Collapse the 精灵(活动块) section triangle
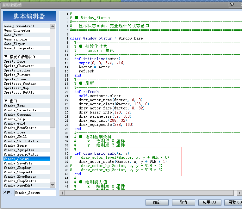This screenshot has height=209, width=242. click(6, 57)
